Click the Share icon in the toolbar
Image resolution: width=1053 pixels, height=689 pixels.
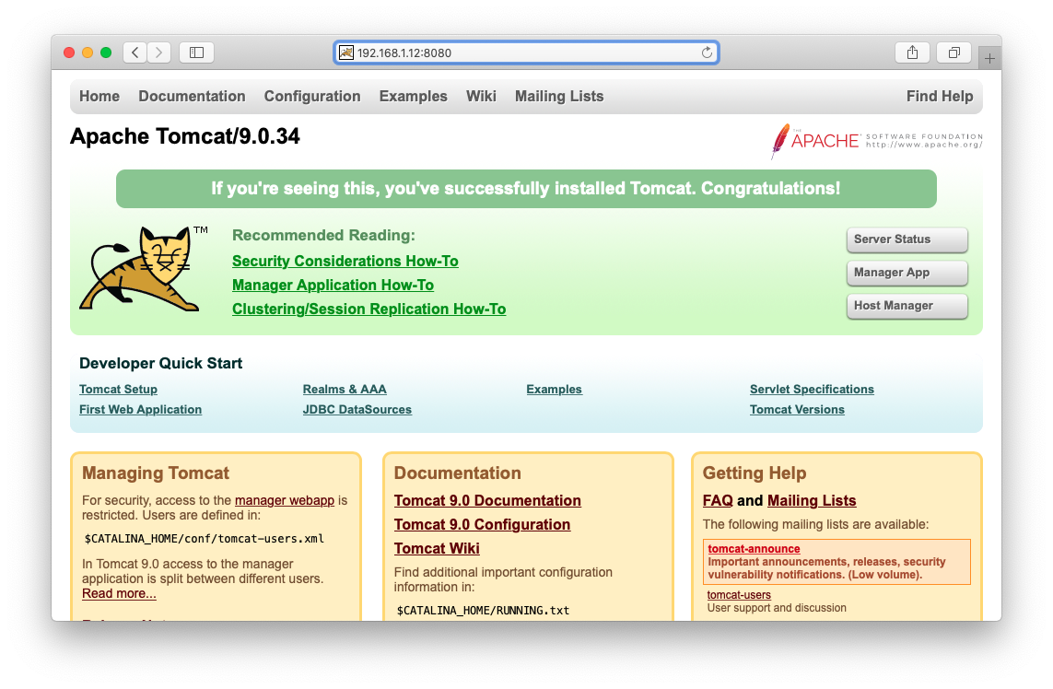coord(912,53)
